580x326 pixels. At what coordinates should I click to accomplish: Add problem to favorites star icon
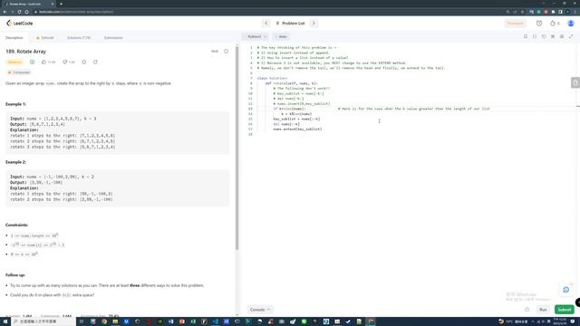tap(84, 62)
